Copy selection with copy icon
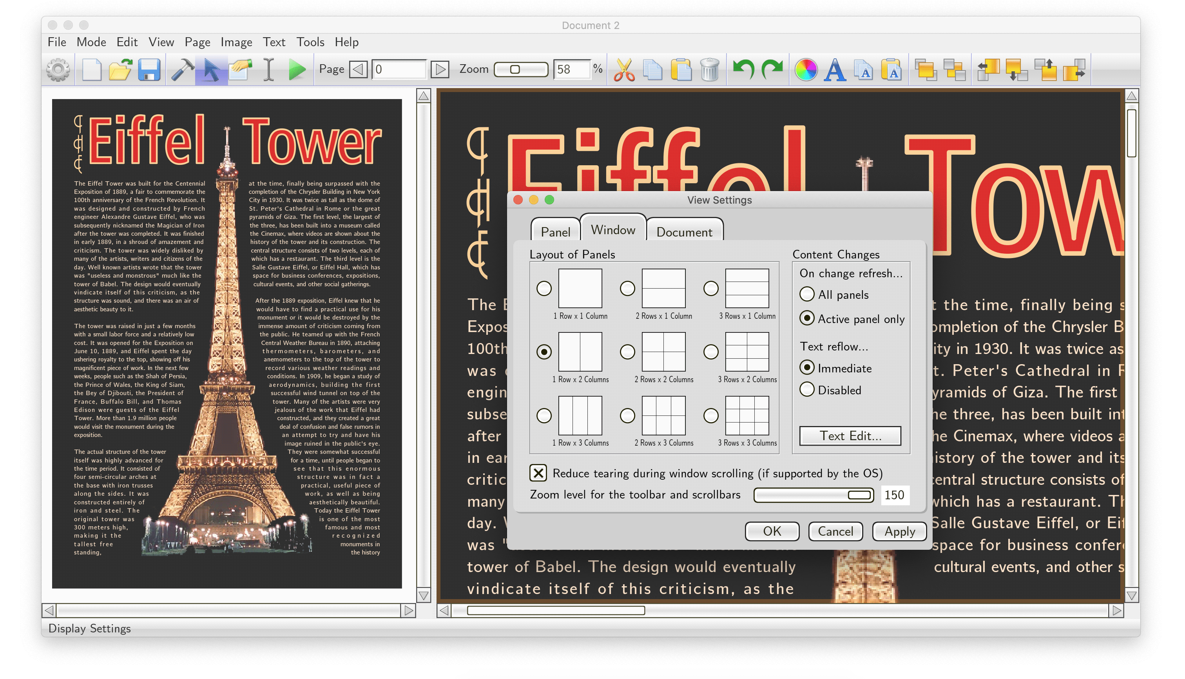1185x679 pixels. 653,70
